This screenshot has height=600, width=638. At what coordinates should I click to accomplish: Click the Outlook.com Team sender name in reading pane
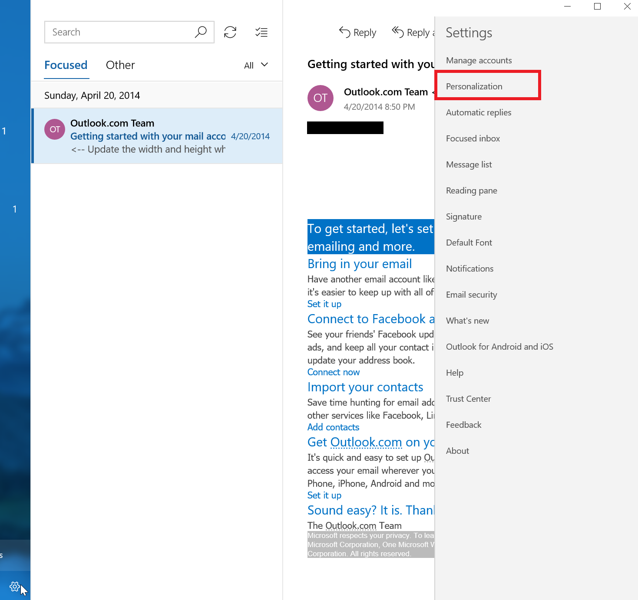click(x=386, y=92)
